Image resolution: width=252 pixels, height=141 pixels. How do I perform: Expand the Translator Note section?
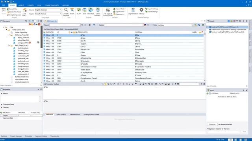[x=2, y=105]
